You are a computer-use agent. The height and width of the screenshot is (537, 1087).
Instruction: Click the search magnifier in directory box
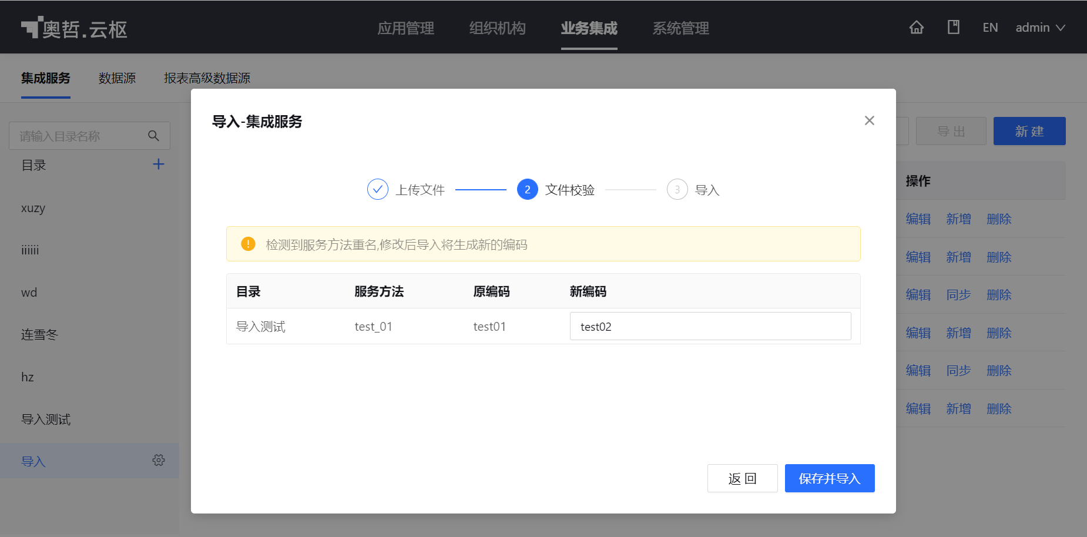(153, 136)
